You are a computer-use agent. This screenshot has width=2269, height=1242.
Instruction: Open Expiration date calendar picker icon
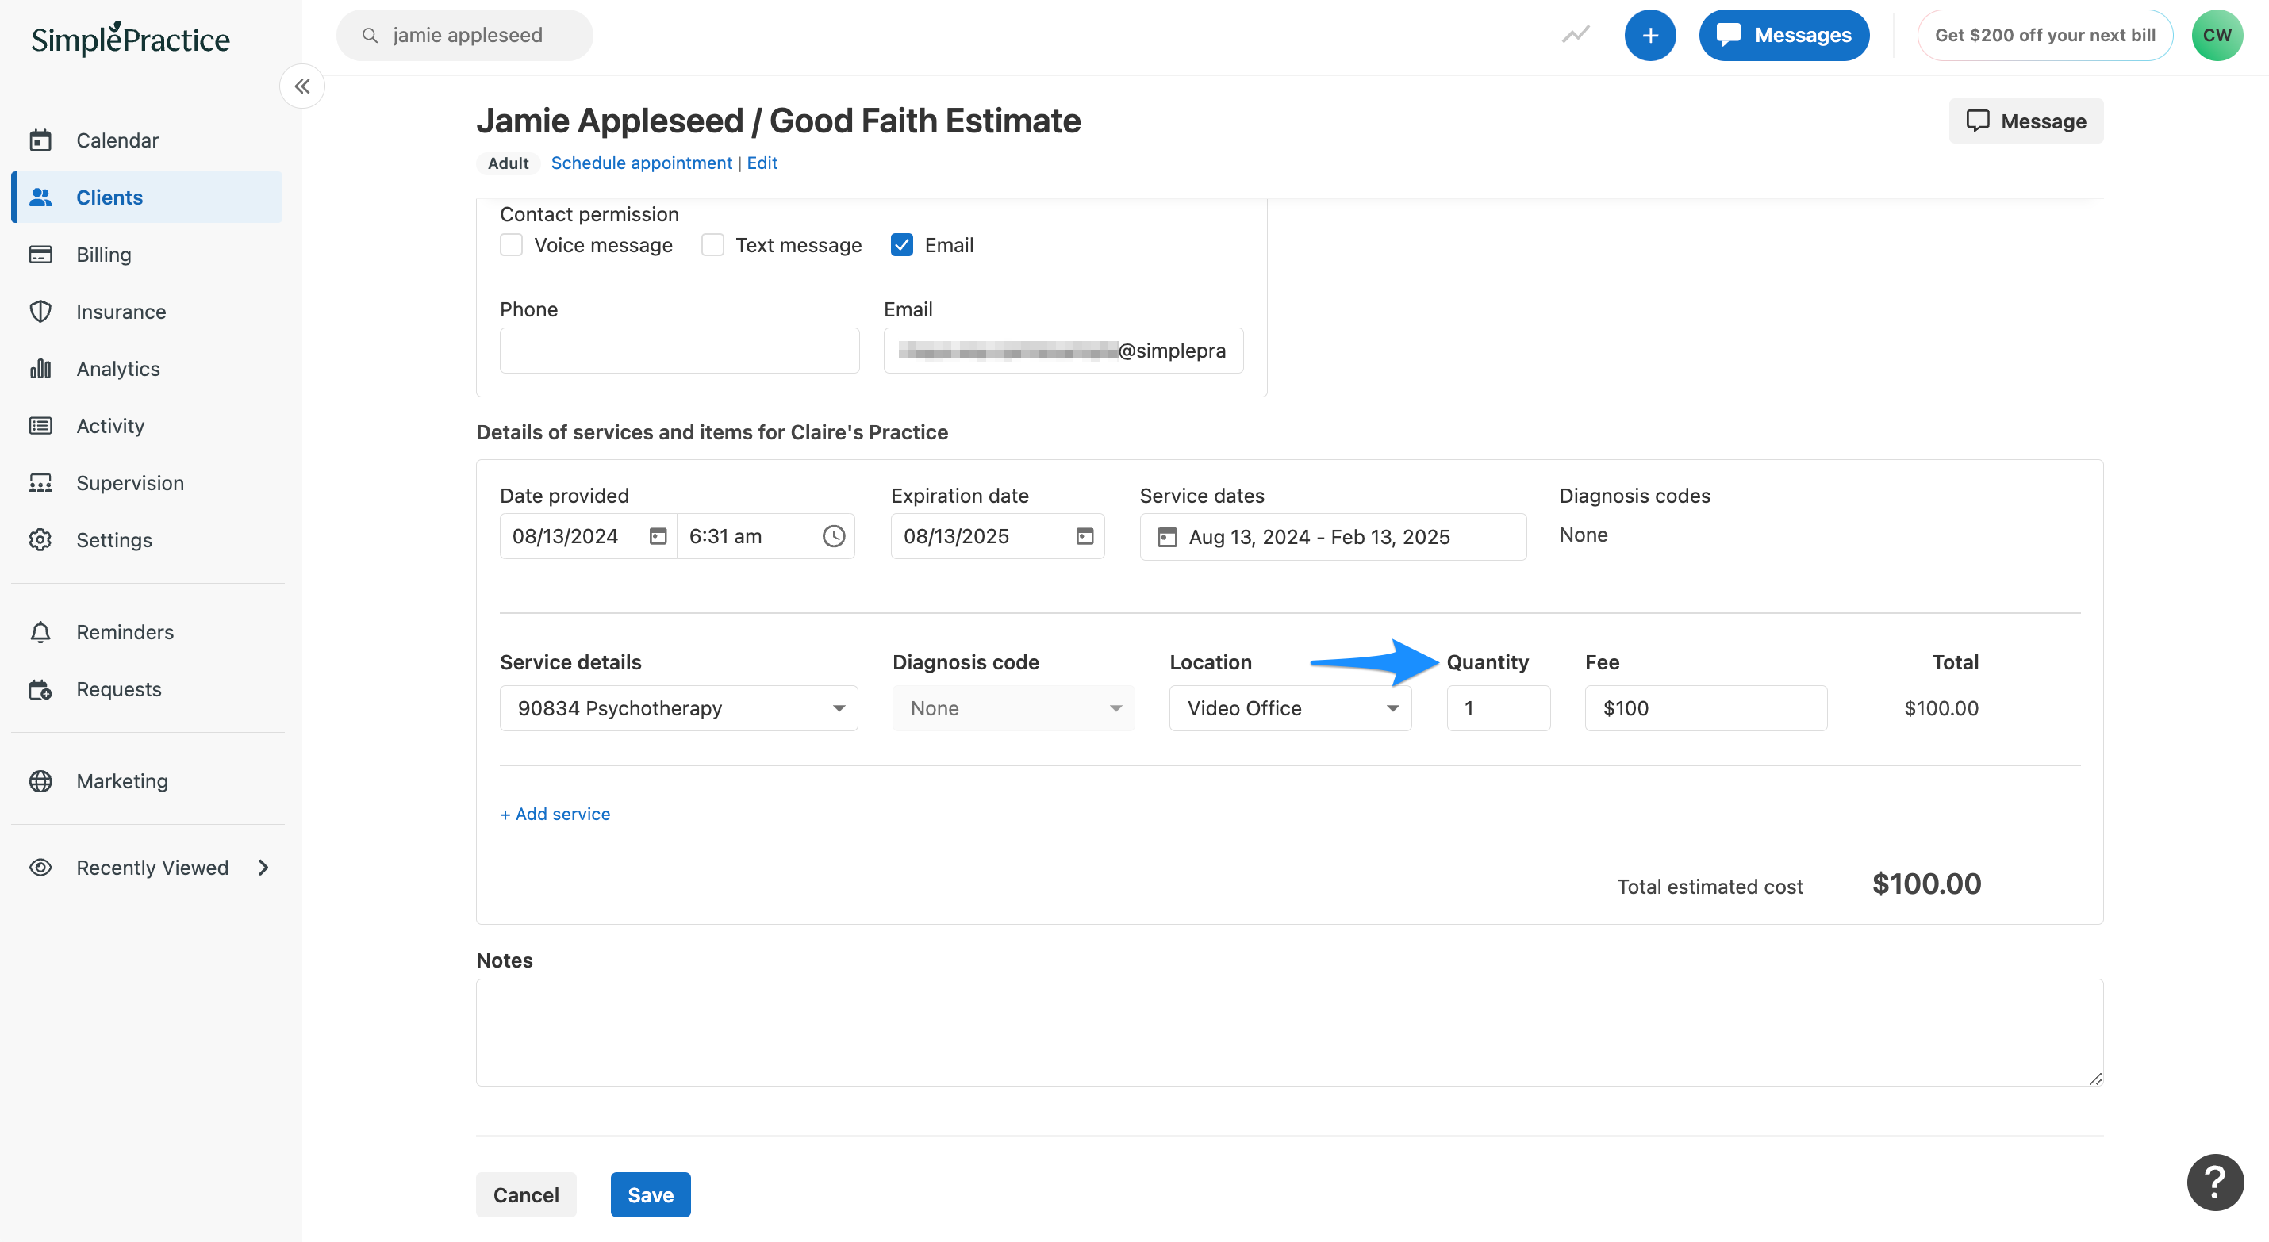(x=1085, y=536)
